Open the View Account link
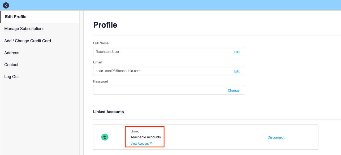The height and width of the screenshot is (155, 341). click(x=140, y=144)
